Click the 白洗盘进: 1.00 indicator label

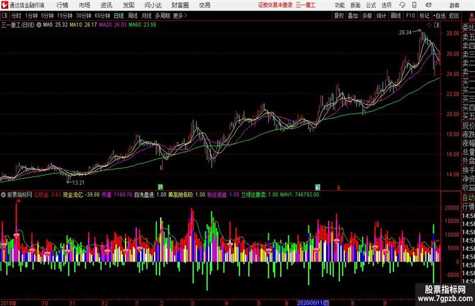[150, 195]
